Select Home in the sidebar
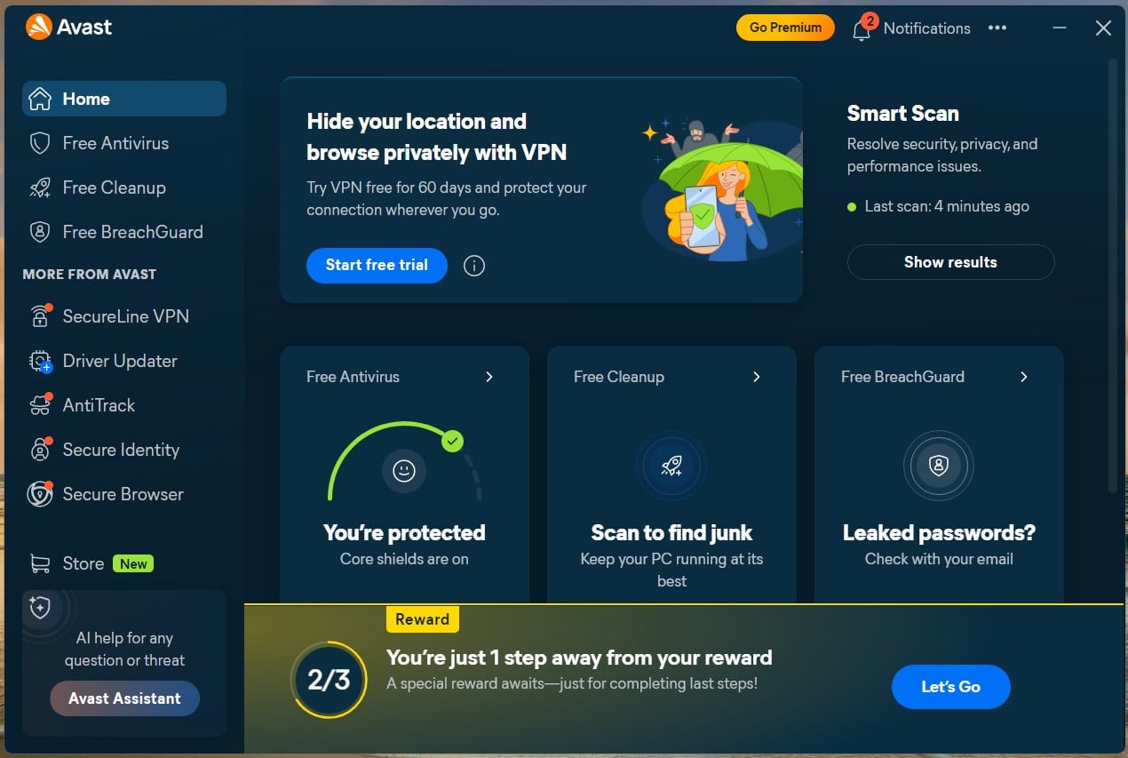 click(x=124, y=99)
